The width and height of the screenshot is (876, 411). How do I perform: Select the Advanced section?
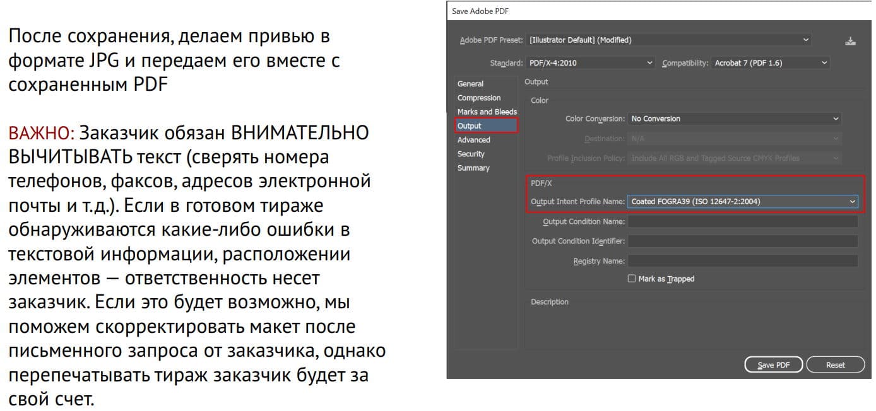pyautogui.click(x=473, y=140)
